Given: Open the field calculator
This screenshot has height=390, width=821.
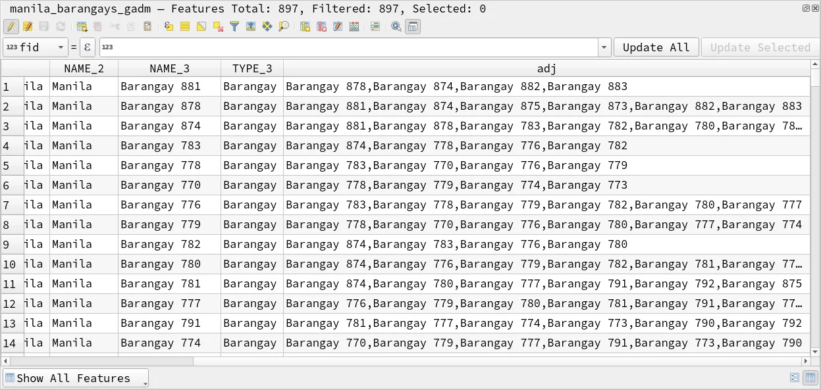Looking at the screenshot, I should (354, 27).
